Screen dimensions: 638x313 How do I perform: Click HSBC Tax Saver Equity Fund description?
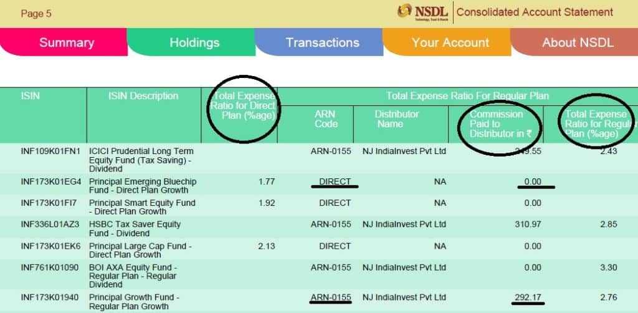click(x=135, y=229)
